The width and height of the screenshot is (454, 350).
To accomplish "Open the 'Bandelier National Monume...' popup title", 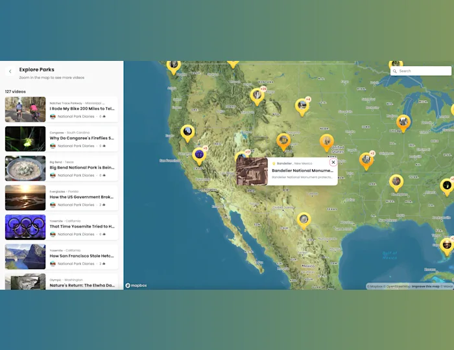I will pyautogui.click(x=302, y=170).
